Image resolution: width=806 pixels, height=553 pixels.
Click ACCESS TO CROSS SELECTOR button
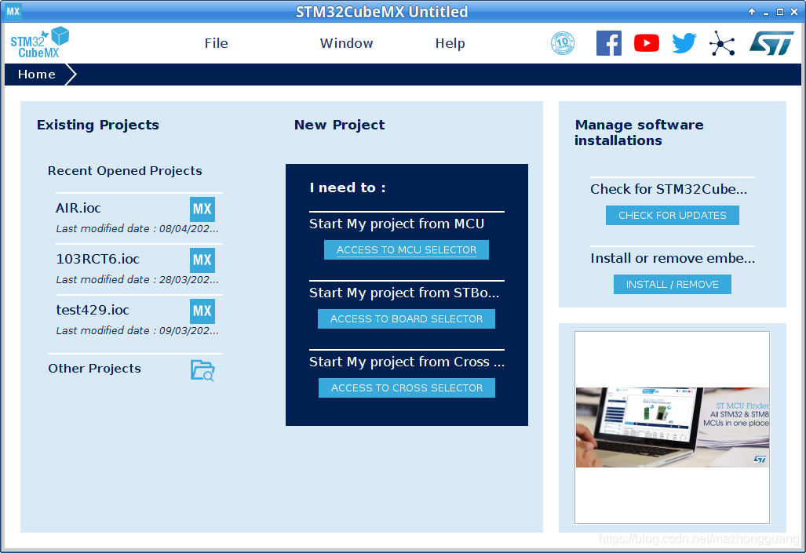(407, 388)
